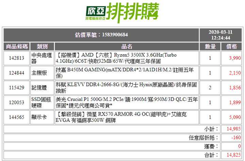Click shipping fee value 0
This screenshot has width=245, height=161.
(x=239, y=146)
